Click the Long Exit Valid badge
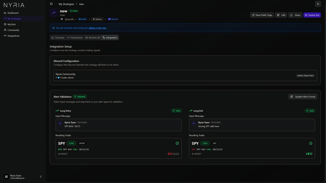Viewport: 326px width, 183px height. coord(310,111)
